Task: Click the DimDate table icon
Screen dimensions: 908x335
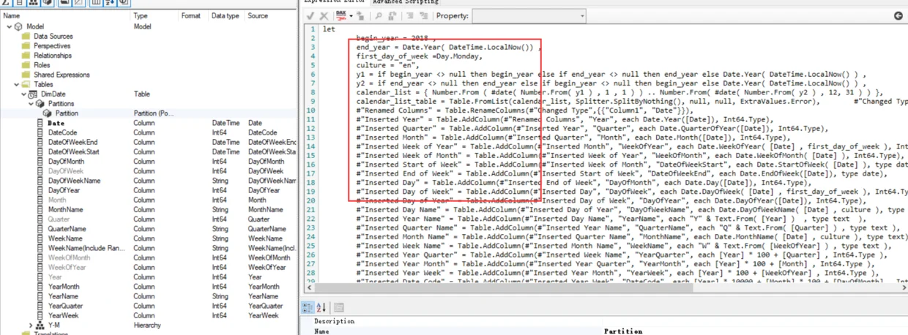Action: (34, 94)
